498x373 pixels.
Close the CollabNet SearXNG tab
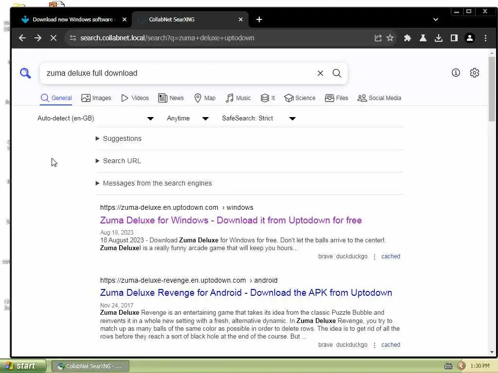click(241, 19)
